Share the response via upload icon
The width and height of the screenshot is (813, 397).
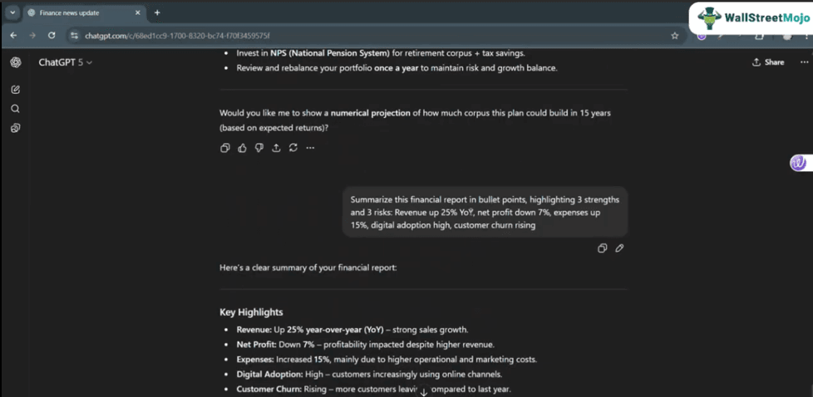[x=276, y=148]
